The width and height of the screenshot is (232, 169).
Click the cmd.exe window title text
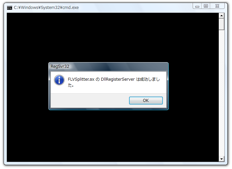46,8
